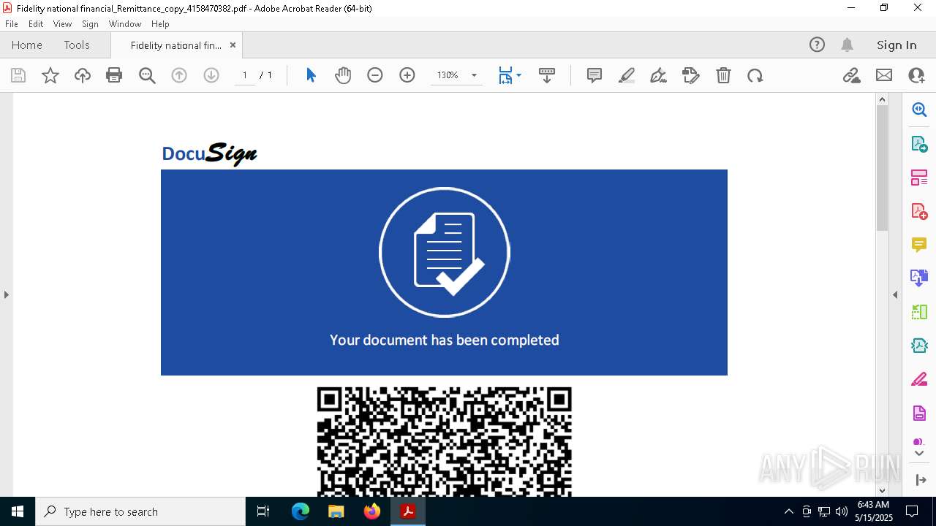Viewport: 936px width, 526px height.
Task: Go to next page arrow
Action: coord(211,75)
